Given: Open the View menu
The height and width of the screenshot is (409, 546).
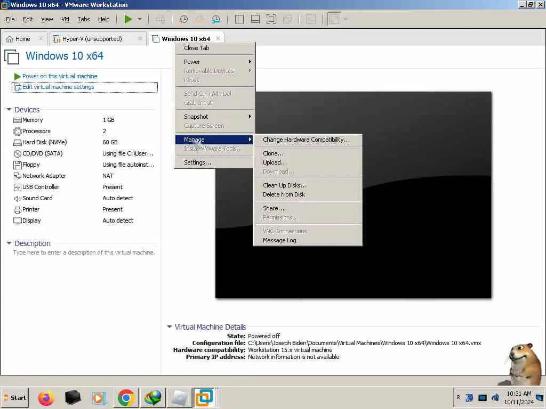Looking at the screenshot, I should point(47,20).
